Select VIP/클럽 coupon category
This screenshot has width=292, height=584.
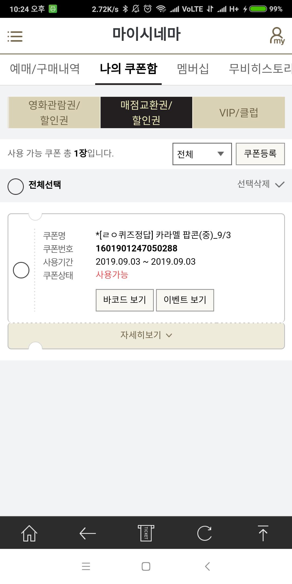pyautogui.click(x=239, y=112)
